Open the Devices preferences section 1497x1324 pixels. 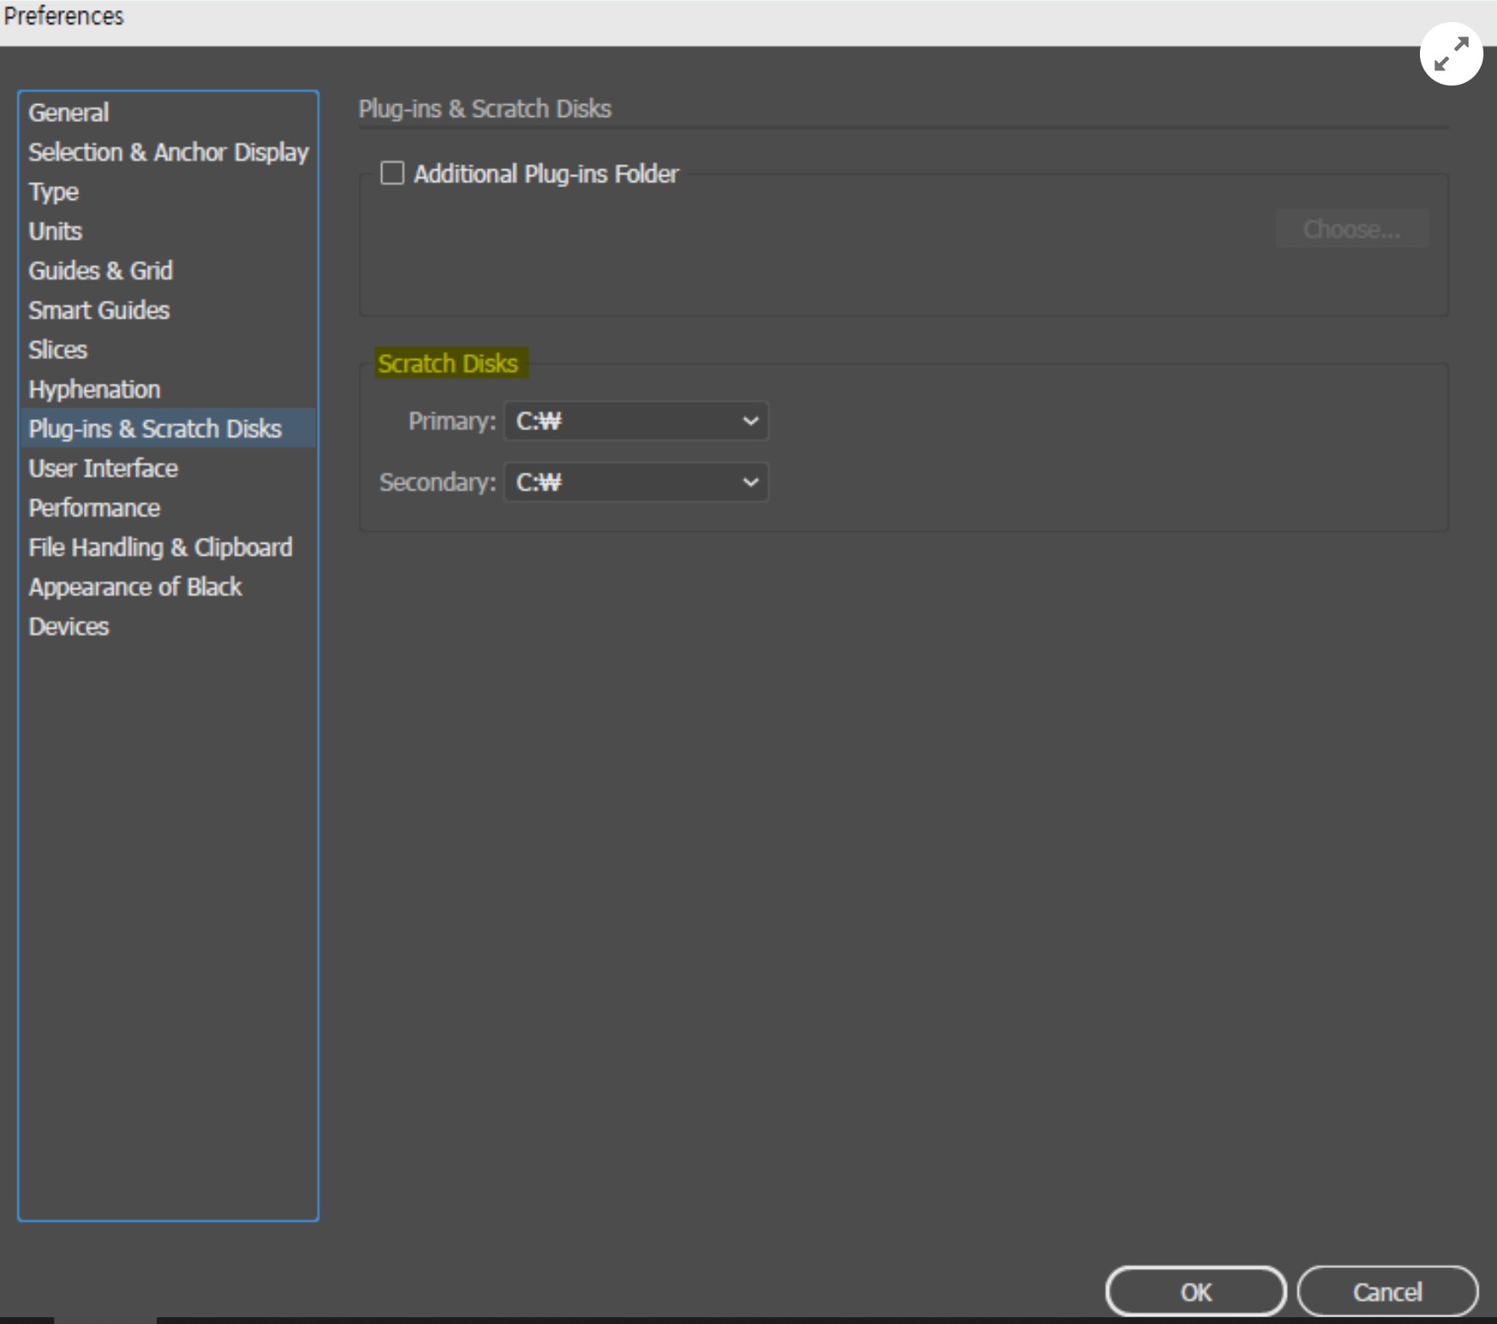pyautogui.click(x=68, y=626)
